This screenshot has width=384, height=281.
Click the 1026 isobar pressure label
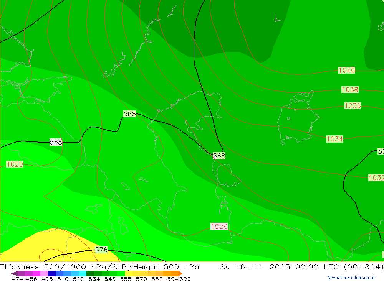(219, 227)
